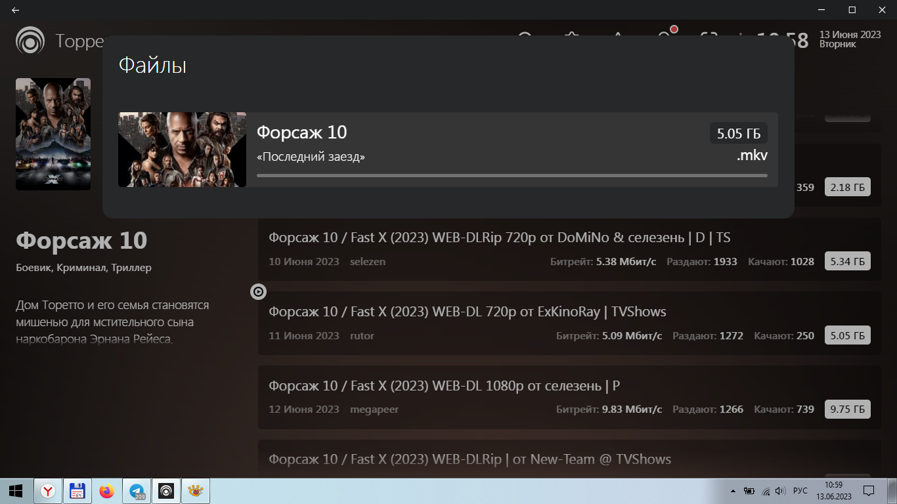The height and width of the screenshot is (504, 897).
Task: Click the Форсаж 10 file preview thumbnail
Action: 182,150
